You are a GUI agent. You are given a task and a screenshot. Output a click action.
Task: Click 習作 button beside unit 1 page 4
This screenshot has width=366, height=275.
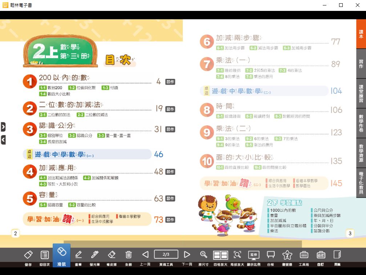point(170,82)
